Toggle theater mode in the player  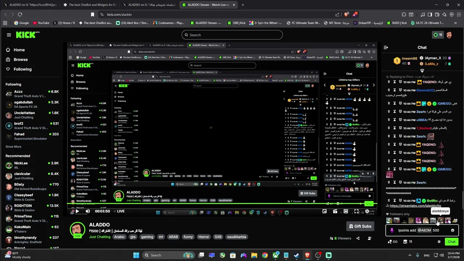(346, 211)
